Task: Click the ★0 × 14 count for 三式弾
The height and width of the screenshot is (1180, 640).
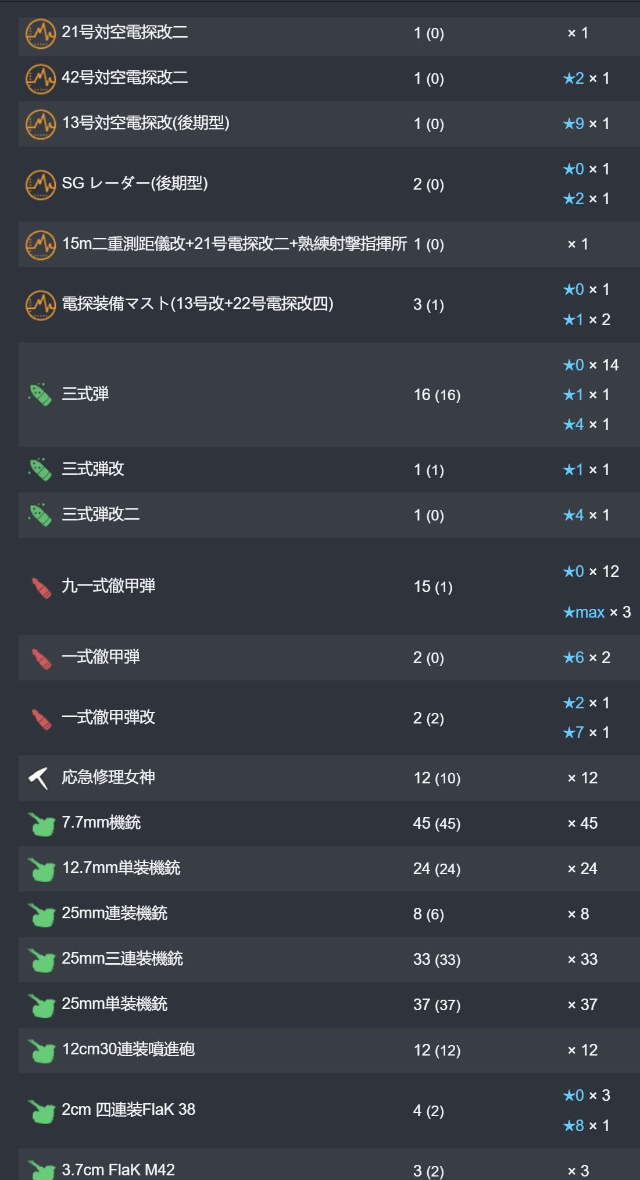Action: click(x=591, y=365)
